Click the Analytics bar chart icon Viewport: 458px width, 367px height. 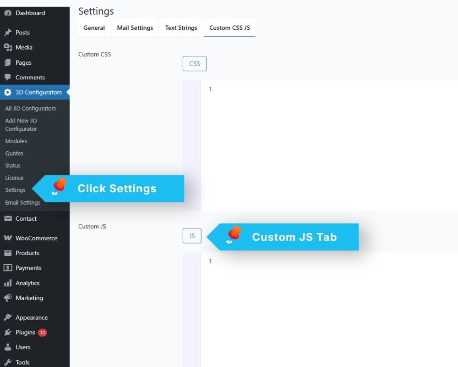8,283
